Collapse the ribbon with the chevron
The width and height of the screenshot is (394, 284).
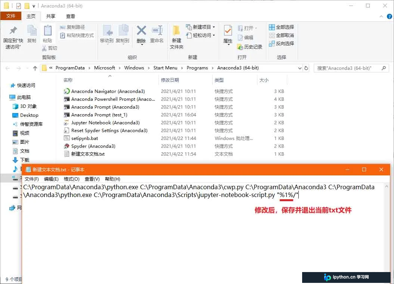click(x=381, y=16)
